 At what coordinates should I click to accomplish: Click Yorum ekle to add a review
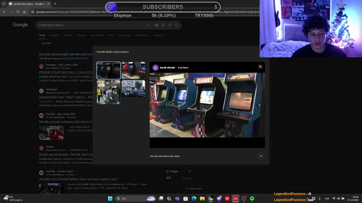tap(194, 189)
